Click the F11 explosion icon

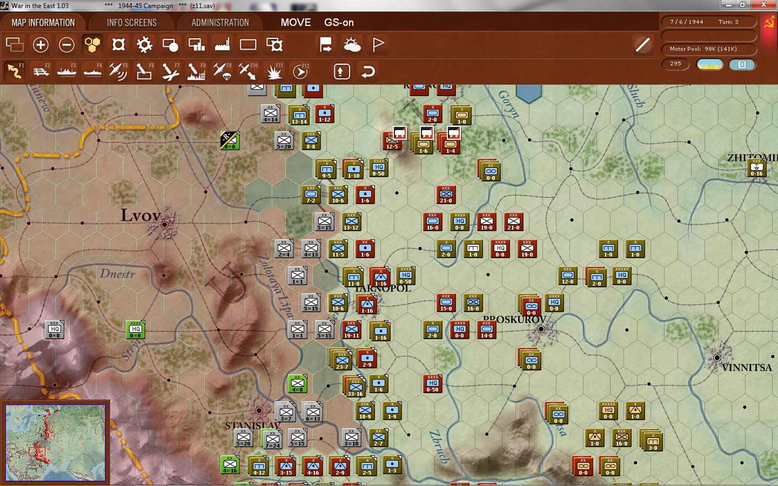click(274, 71)
